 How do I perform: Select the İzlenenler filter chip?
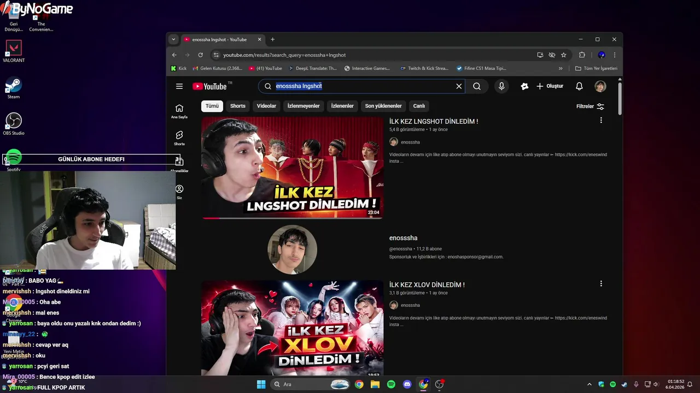click(342, 106)
